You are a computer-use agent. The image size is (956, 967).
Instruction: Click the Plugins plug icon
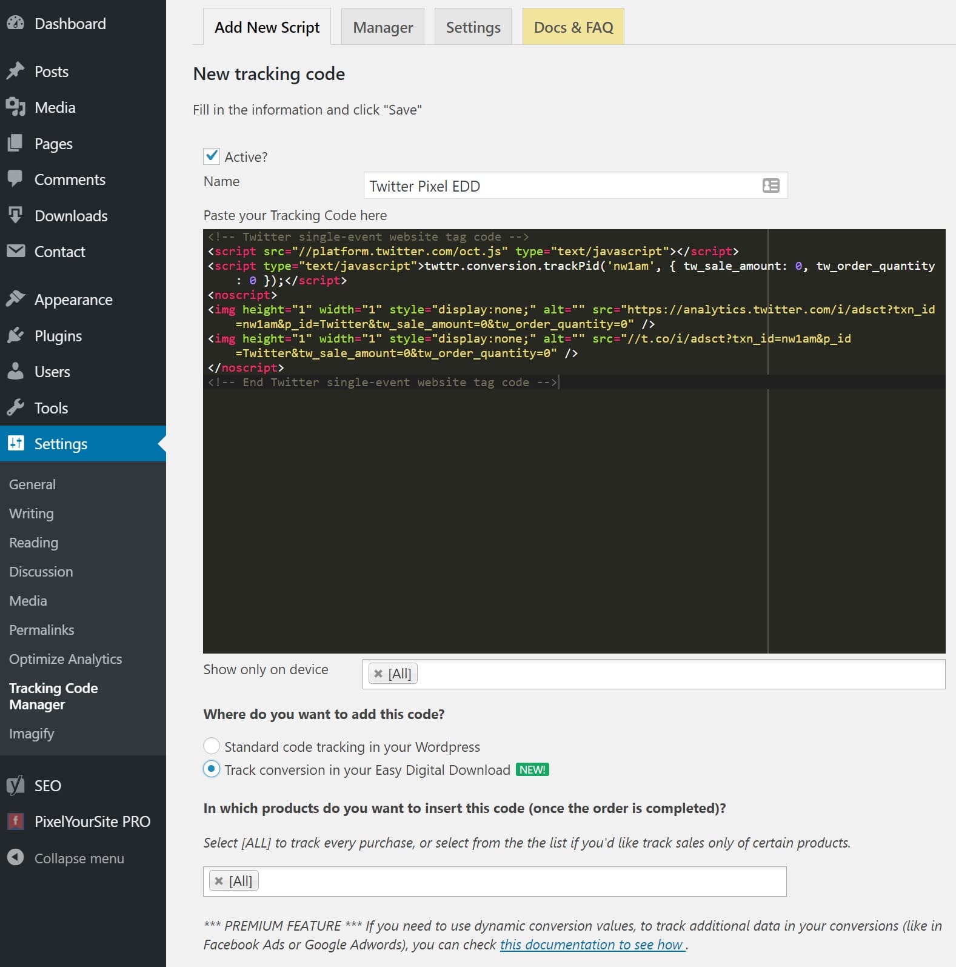pyautogui.click(x=16, y=336)
